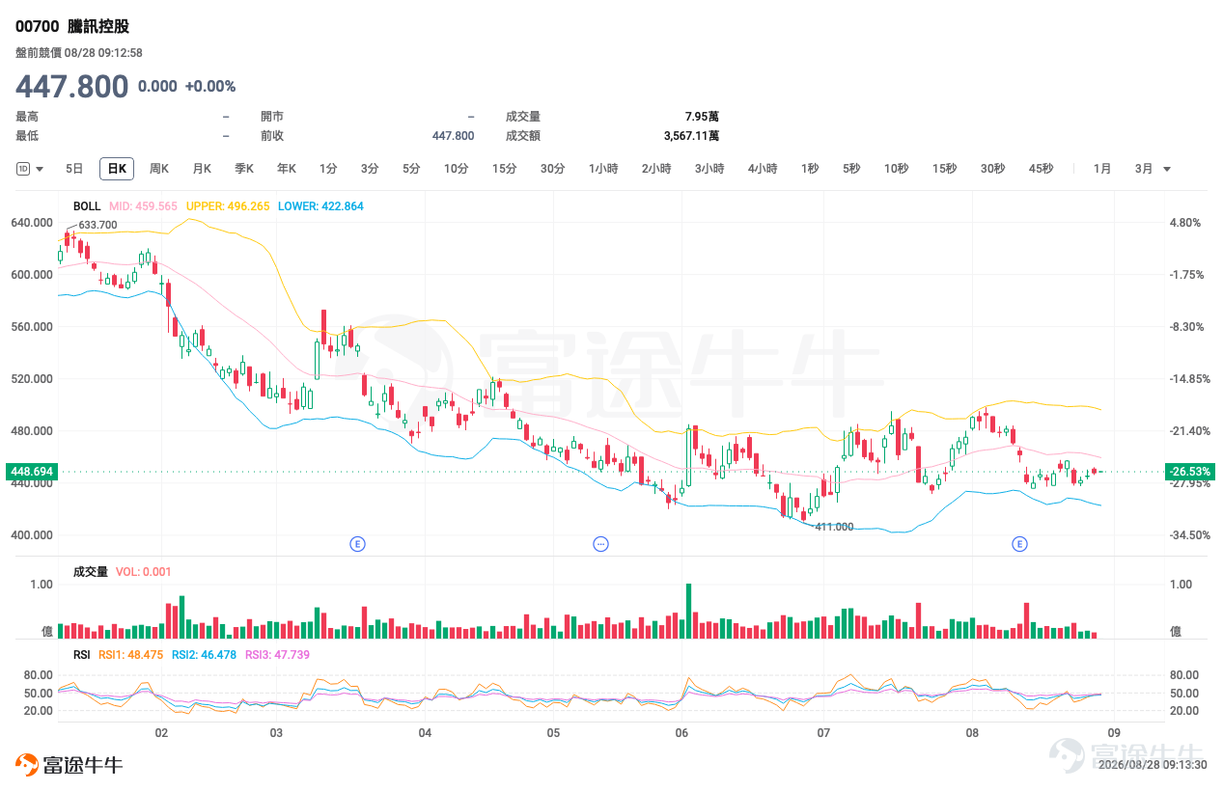Click the -26.53% percentage tag
The image size is (1223, 791).
tap(1189, 472)
